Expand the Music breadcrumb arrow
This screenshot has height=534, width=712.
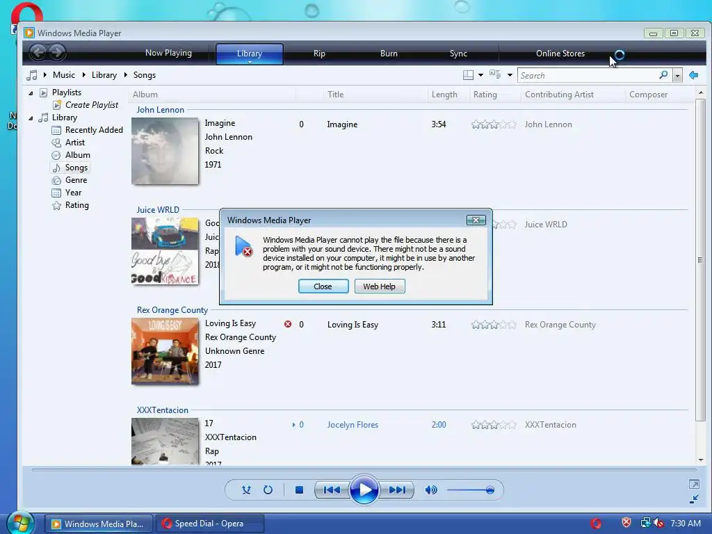(45, 75)
